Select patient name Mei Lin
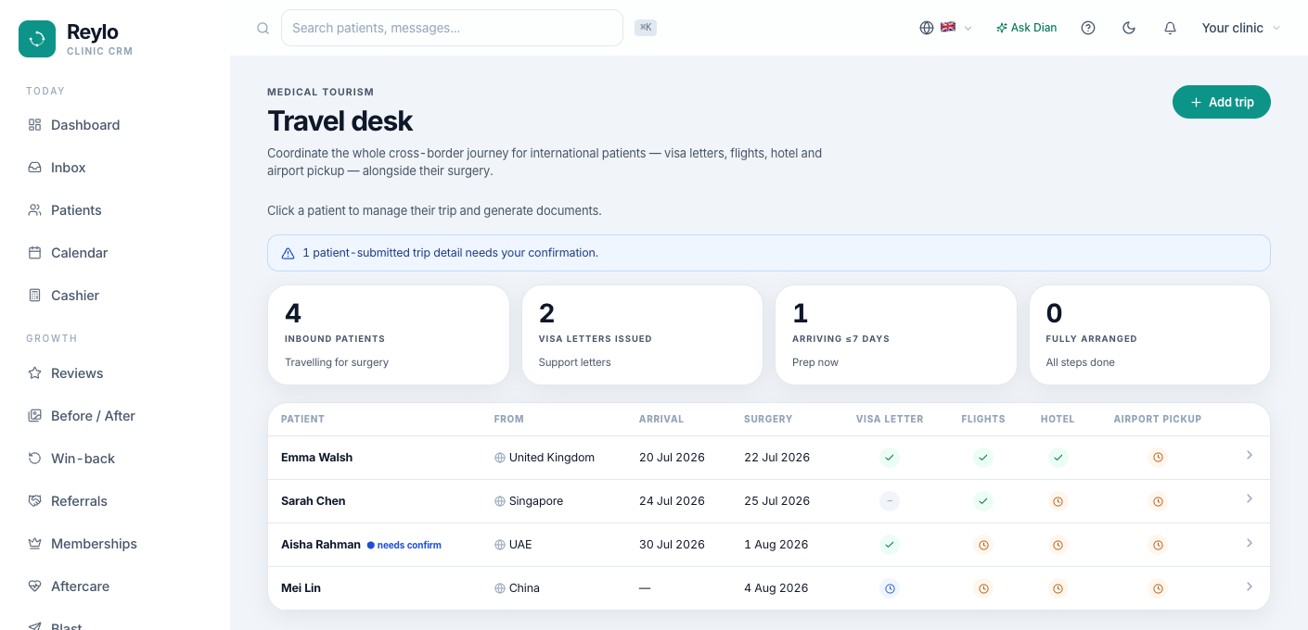This screenshot has height=630, width=1308. [x=301, y=588]
